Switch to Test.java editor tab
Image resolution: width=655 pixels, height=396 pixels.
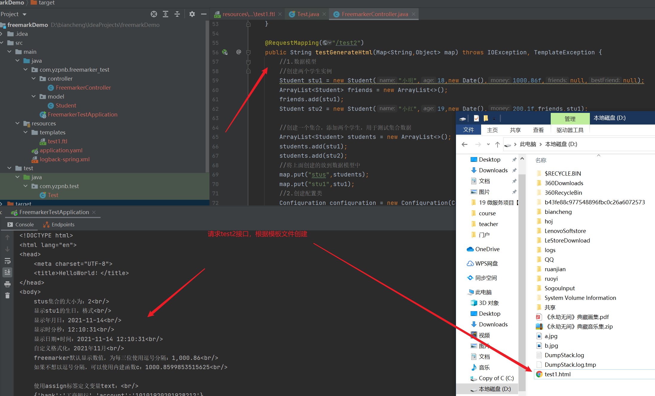click(308, 14)
